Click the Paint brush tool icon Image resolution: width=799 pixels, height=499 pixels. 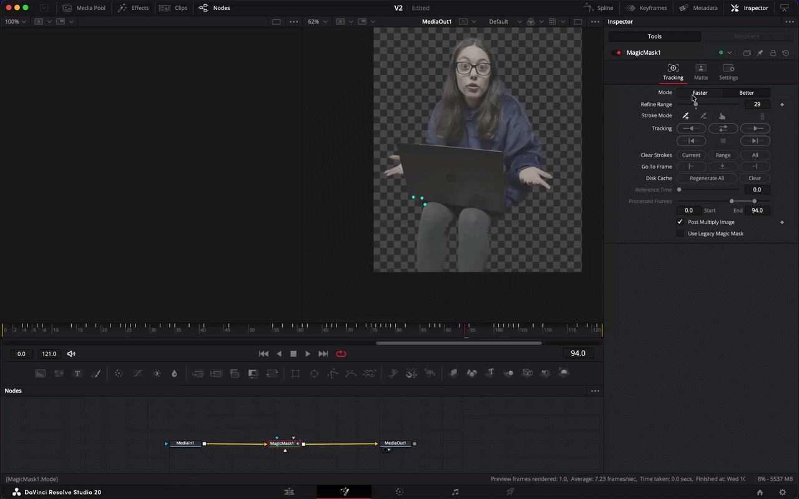tap(96, 374)
